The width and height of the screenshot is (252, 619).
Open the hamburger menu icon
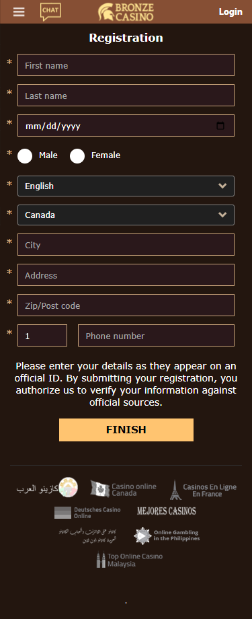point(19,12)
